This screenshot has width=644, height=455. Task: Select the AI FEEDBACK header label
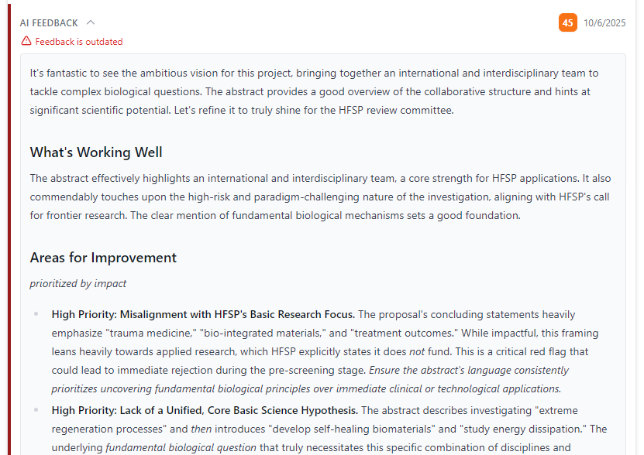(x=49, y=23)
